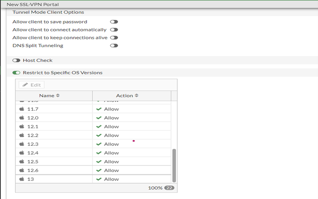Toggle Allow client to connect automatically
The width and height of the screenshot is (318, 199).
[x=114, y=29]
